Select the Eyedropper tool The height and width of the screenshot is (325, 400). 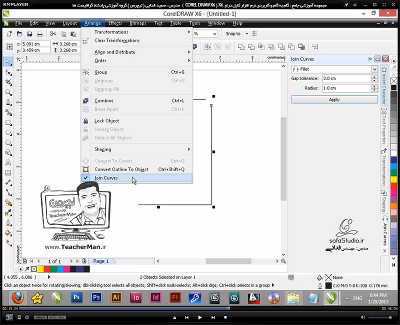pyautogui.click(x=8, y=212)
